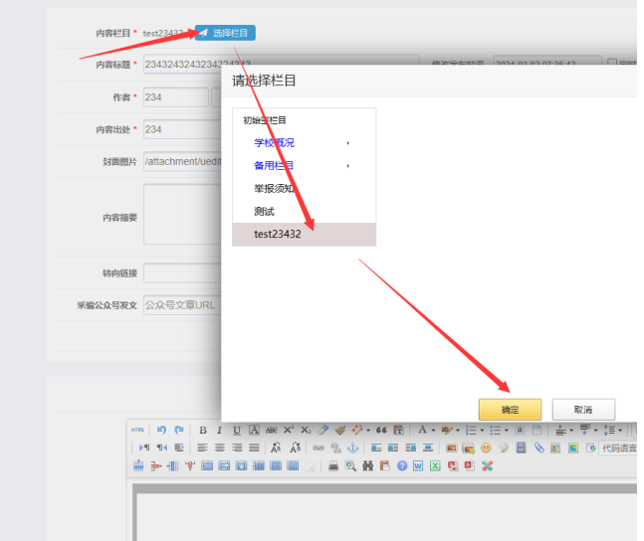Confirm selection with 确定 button

coord(510,409)
